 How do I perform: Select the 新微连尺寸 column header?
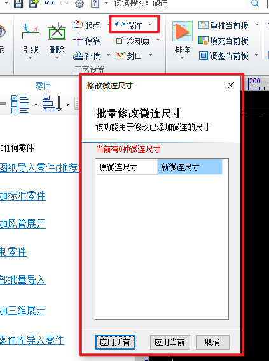190,167
